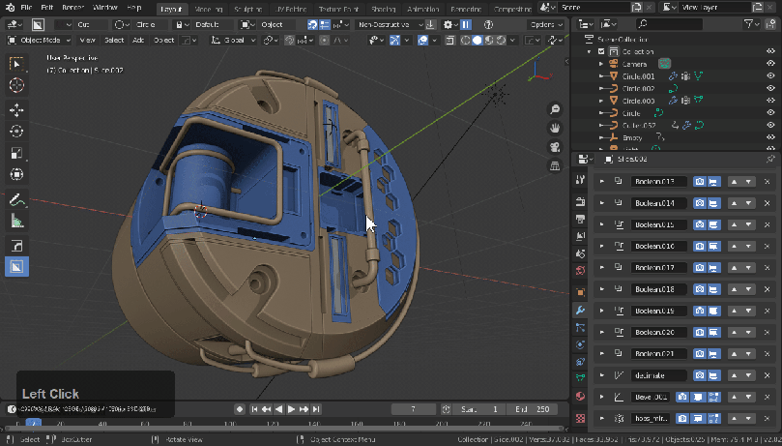Click the Play animation button in the timeline
The height and width of the screenshot is (446, 782).
[x=291, y=409]
